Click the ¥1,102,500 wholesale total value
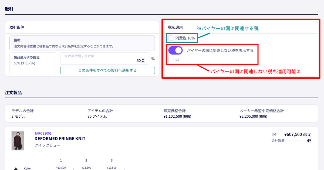 point(173,117)
